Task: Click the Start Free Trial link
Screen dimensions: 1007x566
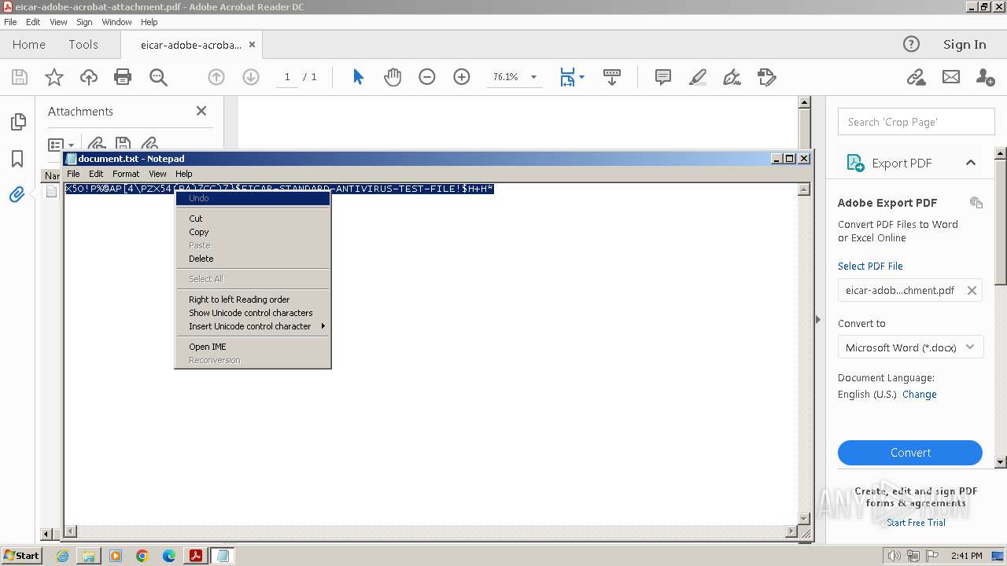Action: click(916, 523)
